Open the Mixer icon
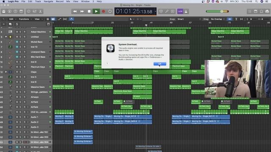The width and height of the screenshot is (271, 152). (x=35, y=11)
